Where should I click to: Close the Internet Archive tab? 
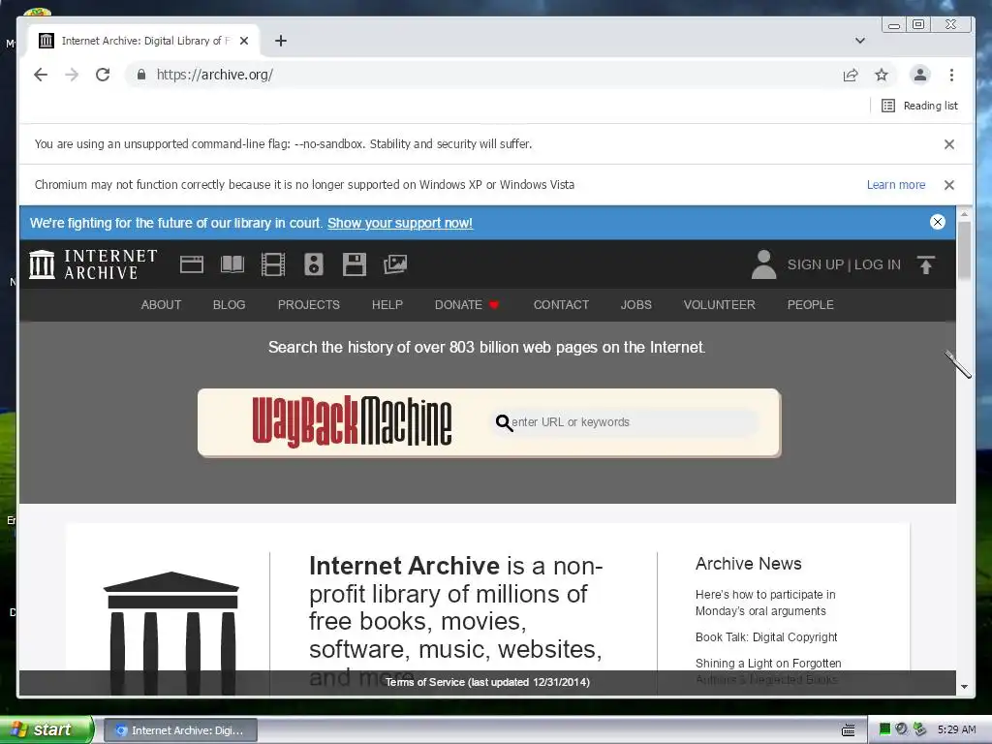pyautogui.click(x=244, y=41)
